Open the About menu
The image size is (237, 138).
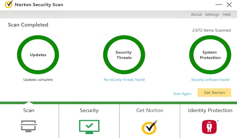tap(196, 15)
